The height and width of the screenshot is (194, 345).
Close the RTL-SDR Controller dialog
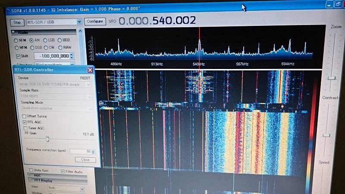point(90,70)
